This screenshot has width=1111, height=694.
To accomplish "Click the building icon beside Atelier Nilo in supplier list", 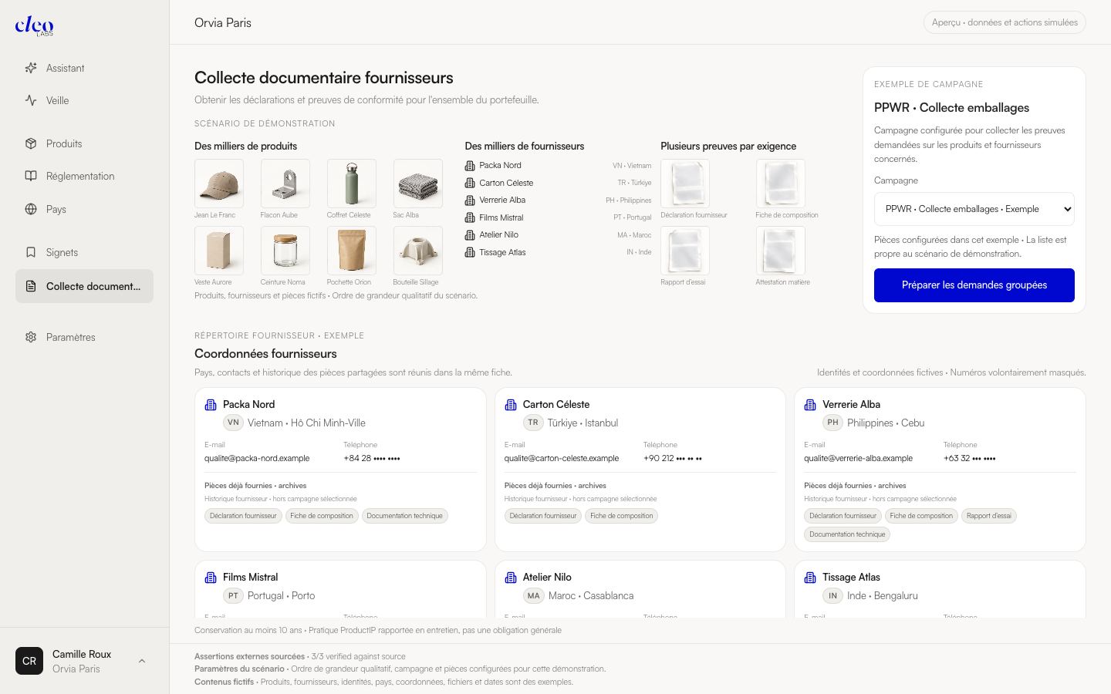I will (470, 235).
